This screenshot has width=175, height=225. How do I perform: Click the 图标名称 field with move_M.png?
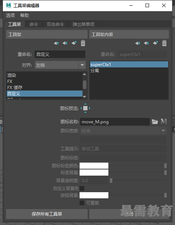115,122
